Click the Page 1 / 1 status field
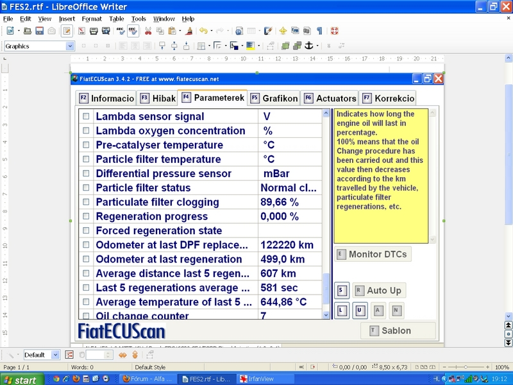The image size is (513, 385). 16,367
